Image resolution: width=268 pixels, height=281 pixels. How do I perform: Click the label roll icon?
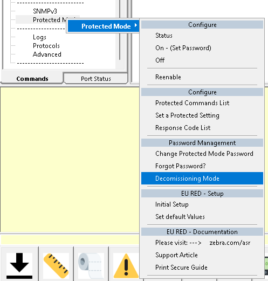[91, 265]
